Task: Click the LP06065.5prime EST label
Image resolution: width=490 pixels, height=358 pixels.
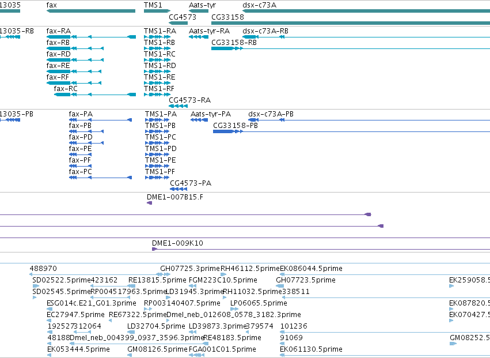Action: coord(259,303)
